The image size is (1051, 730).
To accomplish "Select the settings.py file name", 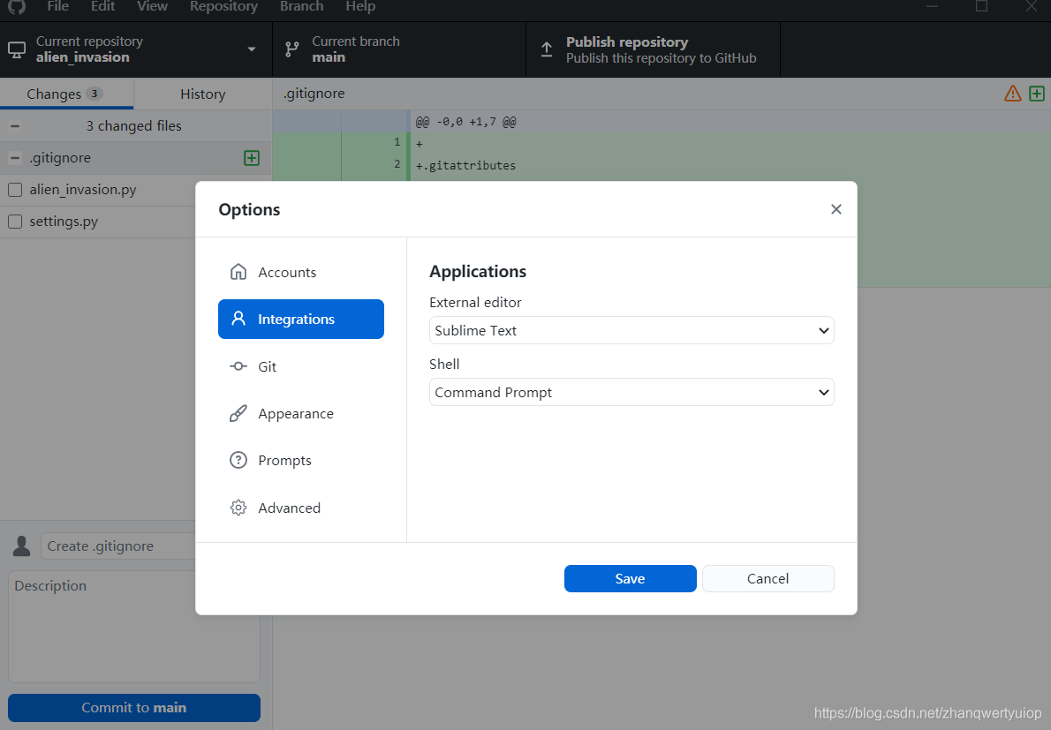I will [63, 222].
